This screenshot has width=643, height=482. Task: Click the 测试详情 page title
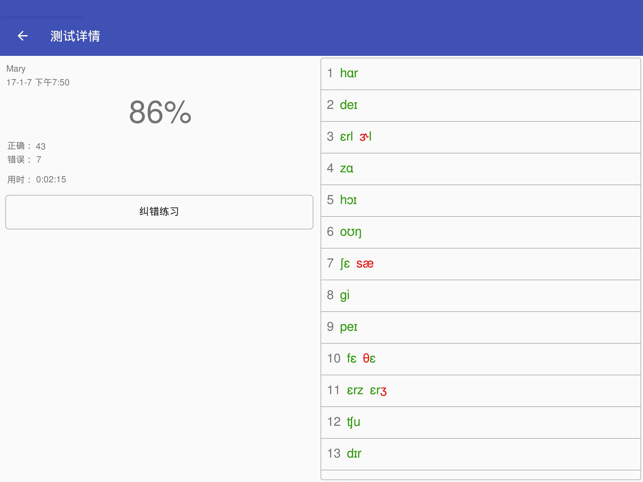coord(75,36)
